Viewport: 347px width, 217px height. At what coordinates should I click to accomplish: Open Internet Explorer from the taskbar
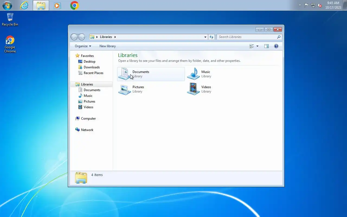click(24, 5)
